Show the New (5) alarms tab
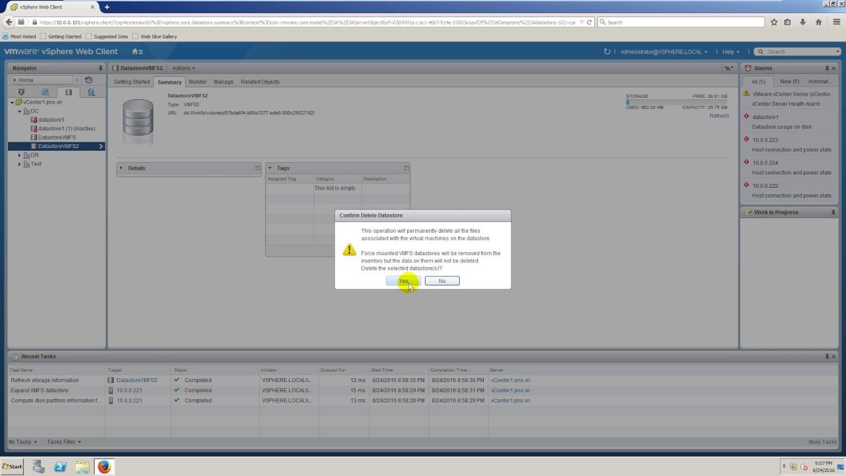This screenshot has width=846, height=476. pos(789,81)
